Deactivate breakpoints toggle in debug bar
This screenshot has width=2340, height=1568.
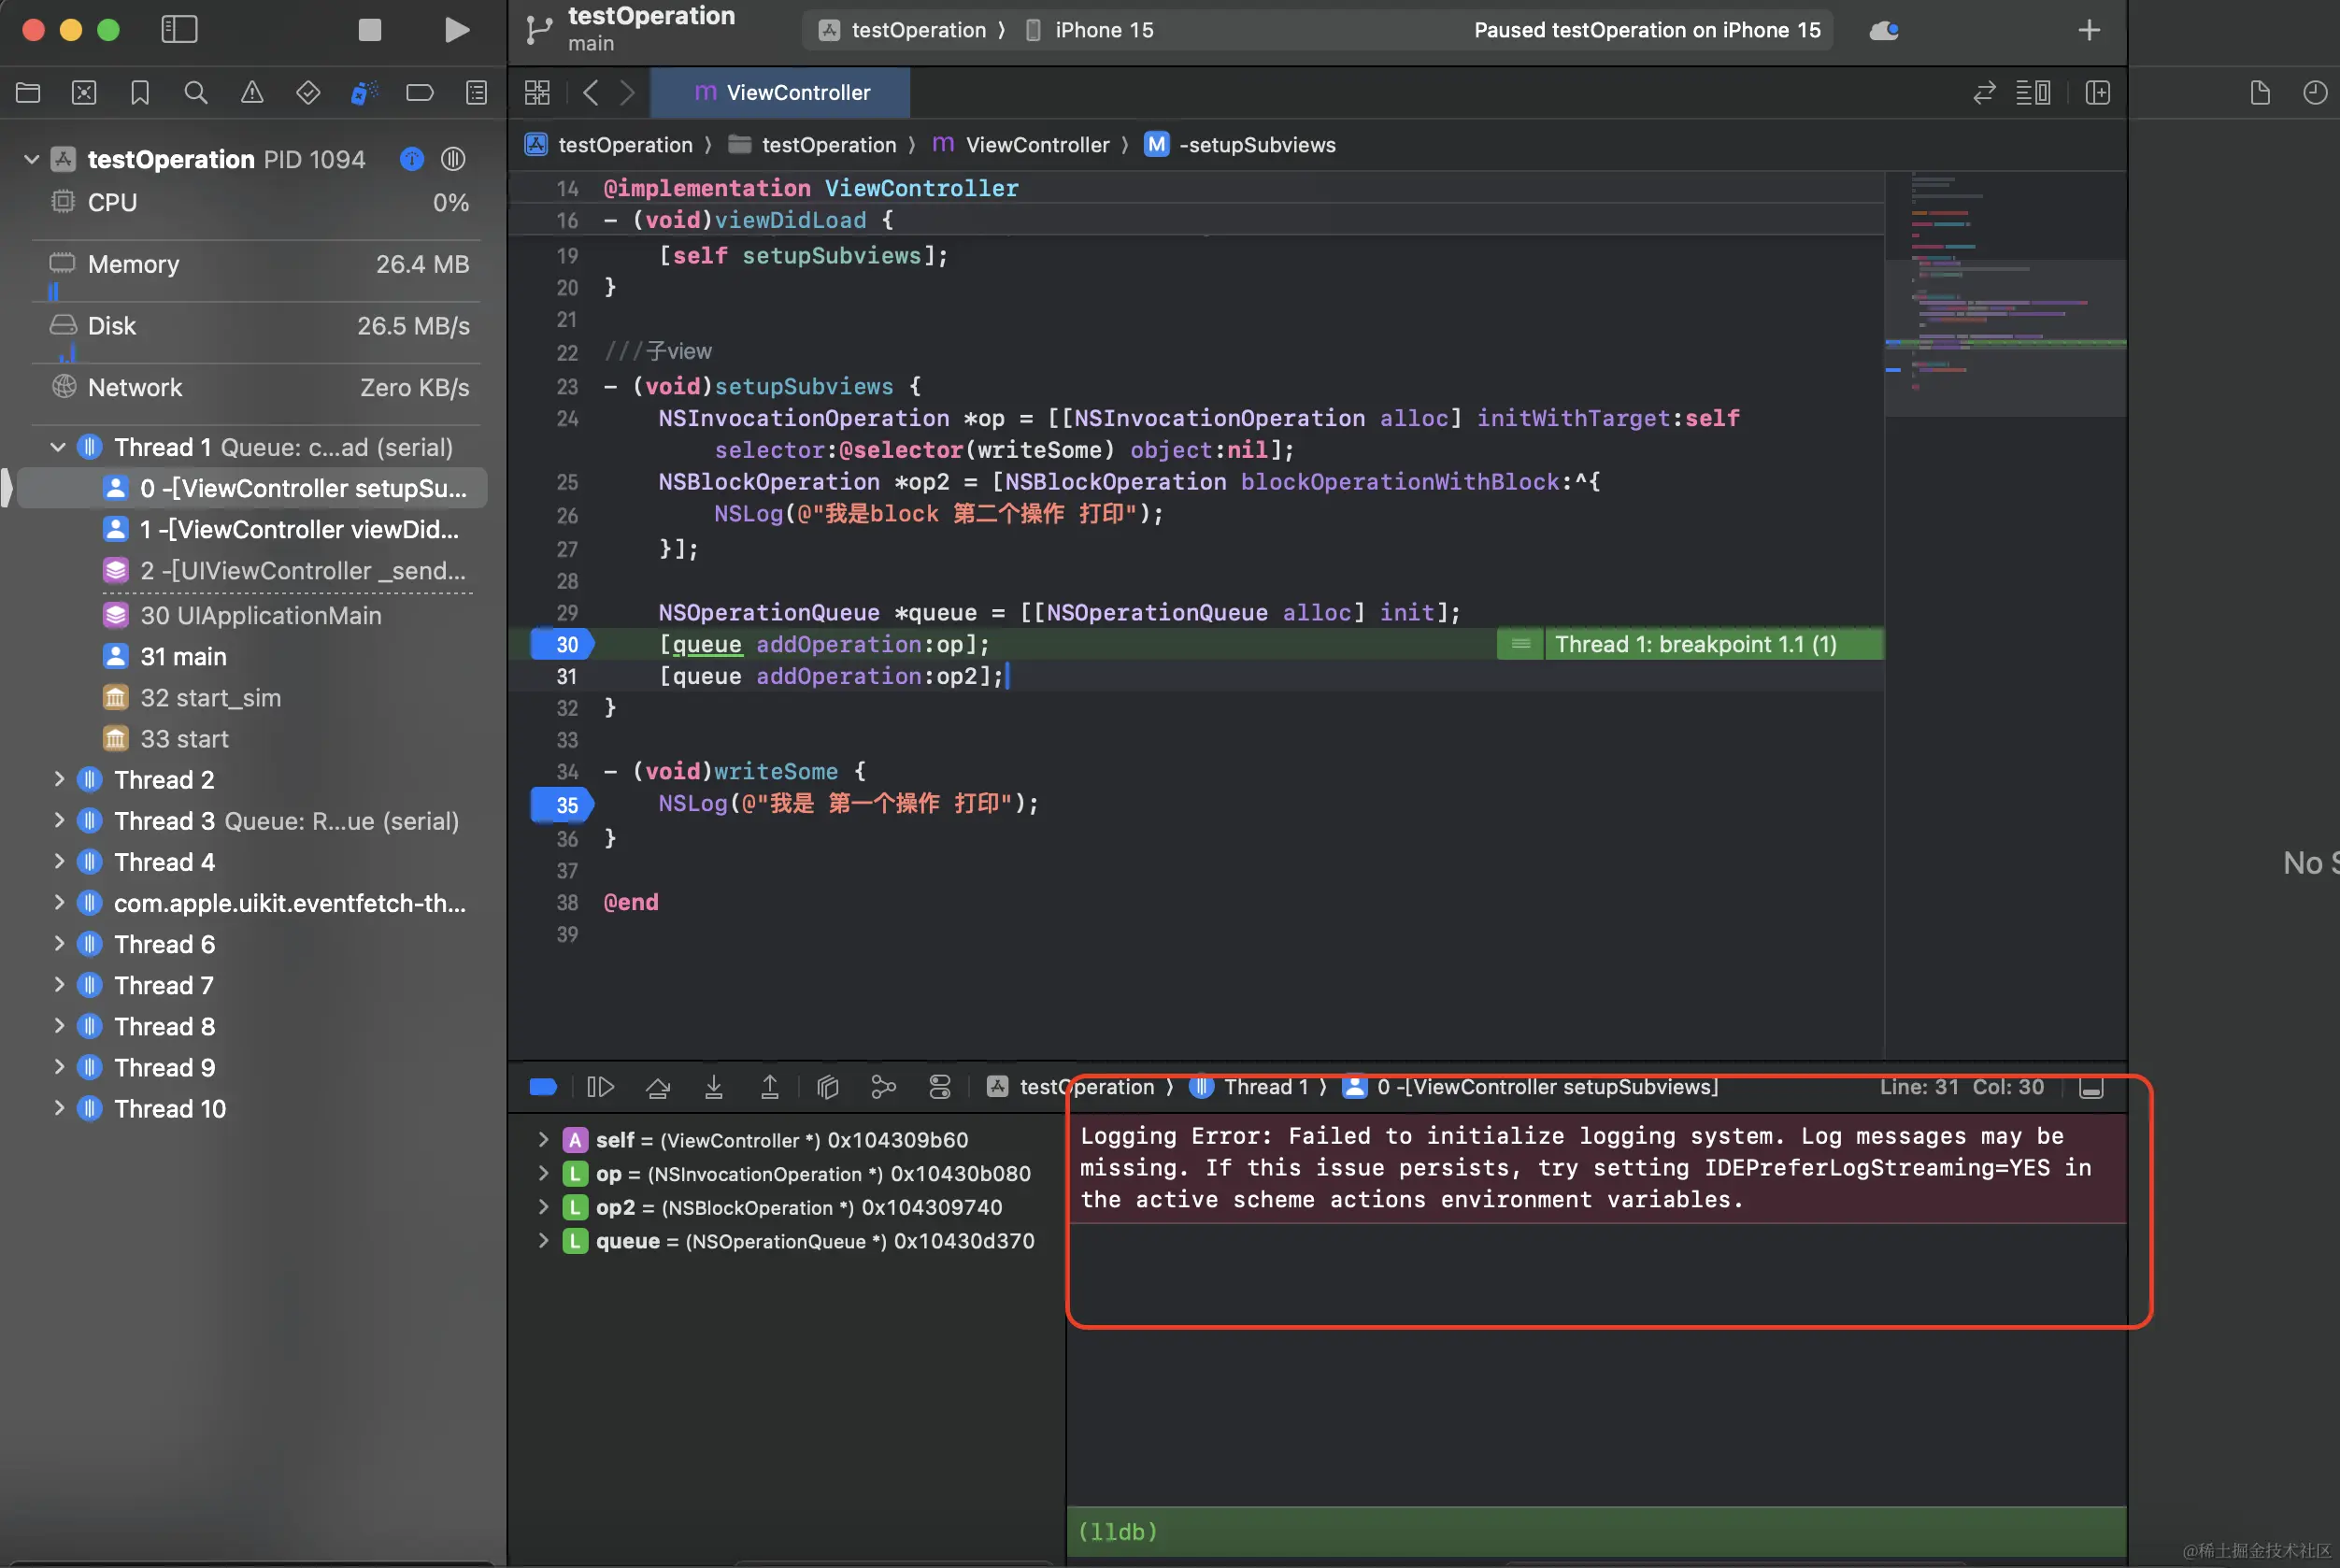tap(543, 1088)
